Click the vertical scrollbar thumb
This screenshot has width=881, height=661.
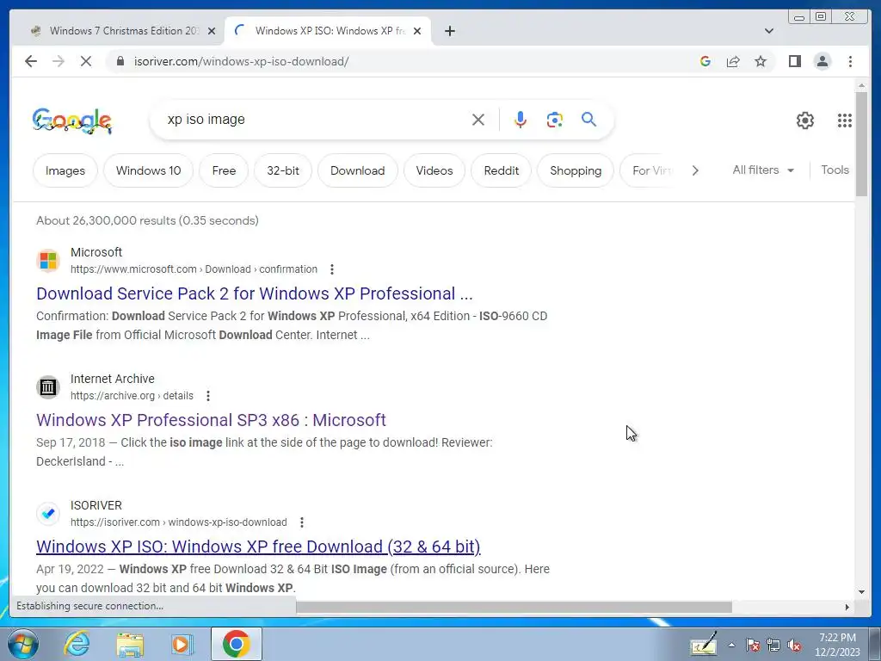861,144
